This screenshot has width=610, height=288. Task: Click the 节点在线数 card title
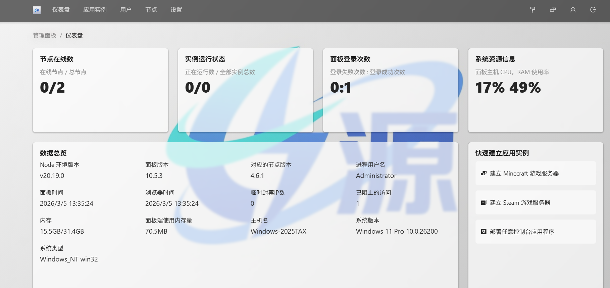click(57, 59)
